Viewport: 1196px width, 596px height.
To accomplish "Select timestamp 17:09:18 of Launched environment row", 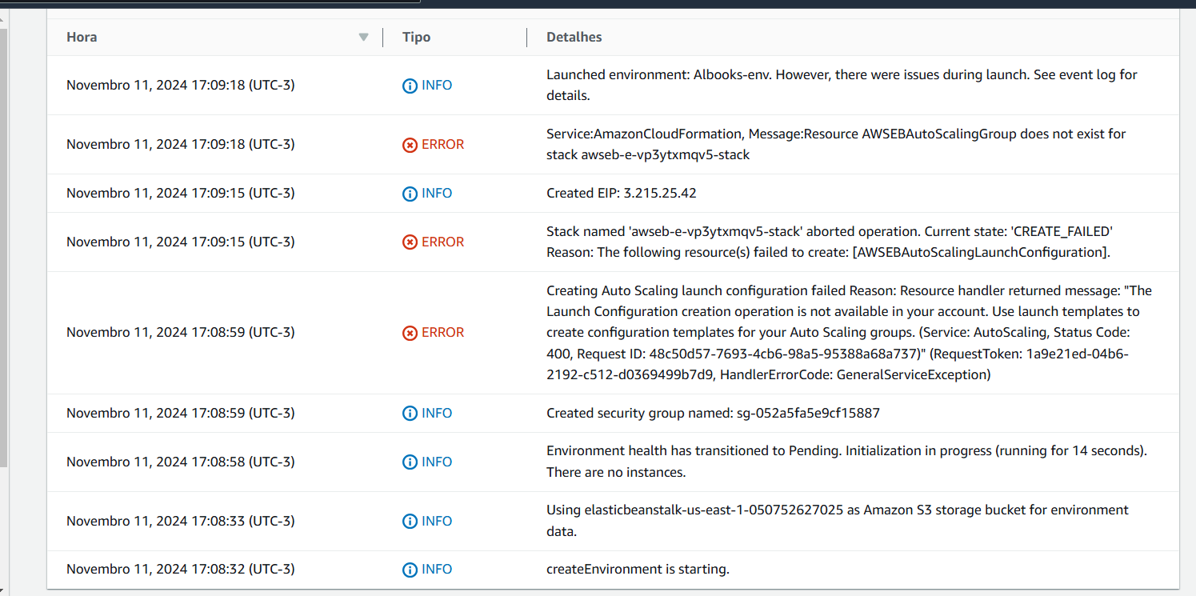I will 180,85.
